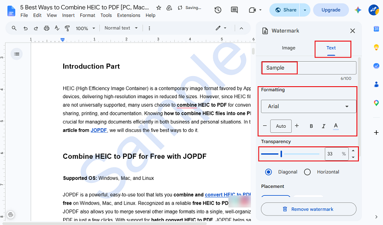Start a video call via camera icon
This screenshot has width=383, height=225.
coord(252,10)
